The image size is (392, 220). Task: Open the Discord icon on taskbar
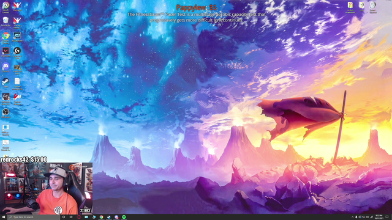(x=116, y=217)
